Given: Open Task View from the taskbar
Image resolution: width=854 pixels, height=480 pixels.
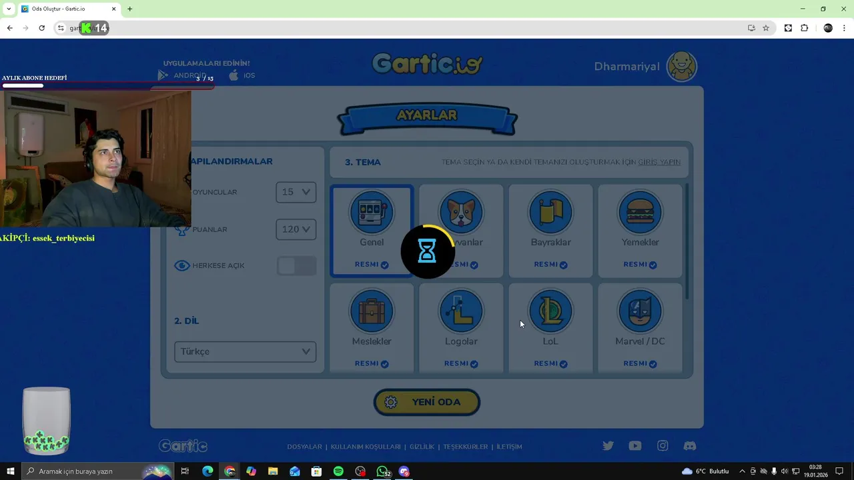Looking at the screenshot, I should pyautogui.click(x=185, y=471).
